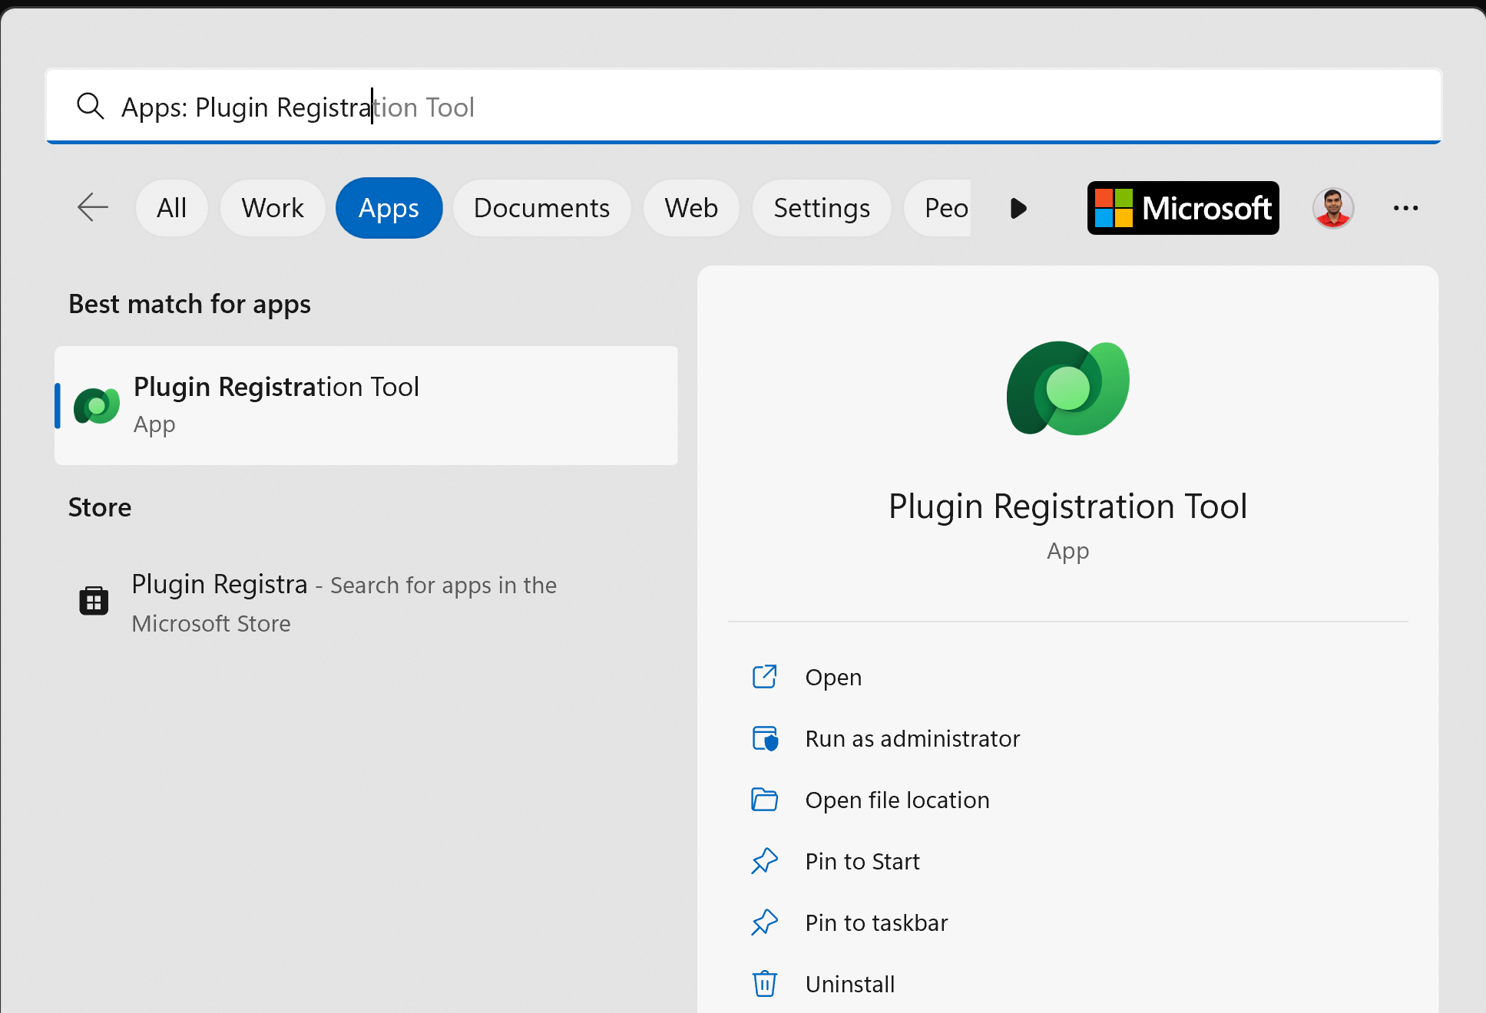Show more filter tabs with play arrow
Viewport: 1486px width, 1013px height.
click(x=1018, y=208)
